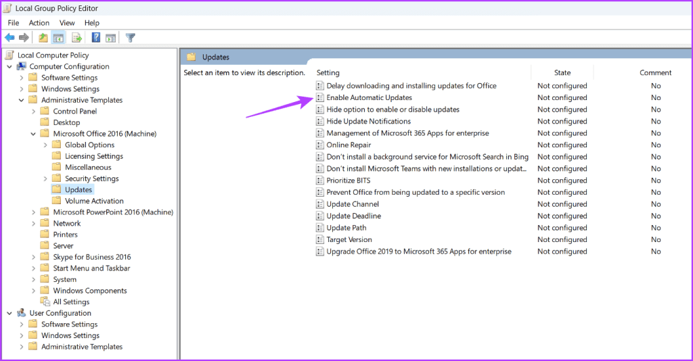Click the Up one level folder icon
Viewport: 693px width, 361px height.
coord(43,38)
